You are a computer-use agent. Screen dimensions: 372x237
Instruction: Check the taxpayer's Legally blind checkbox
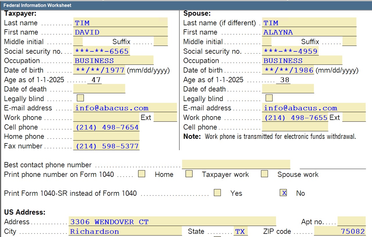tap(80, 98)
